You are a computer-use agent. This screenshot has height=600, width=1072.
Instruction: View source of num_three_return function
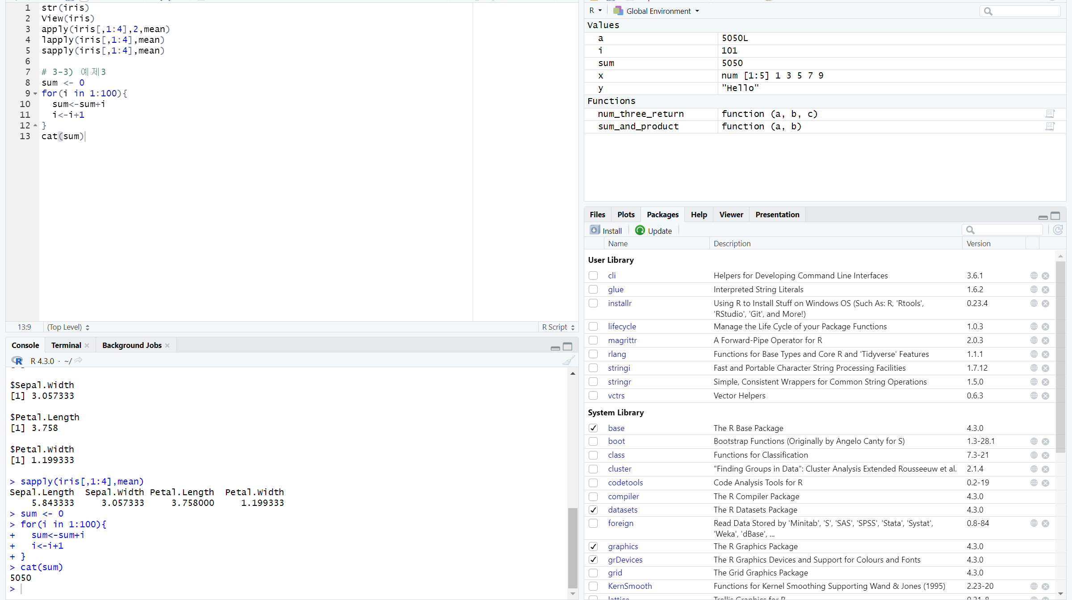1050,114
